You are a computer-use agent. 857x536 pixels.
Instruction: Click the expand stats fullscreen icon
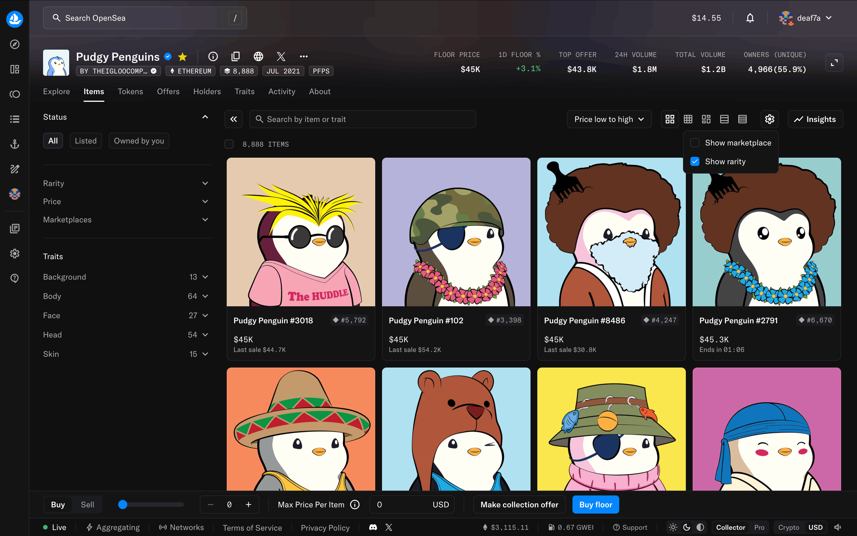(x=834, y=63)
